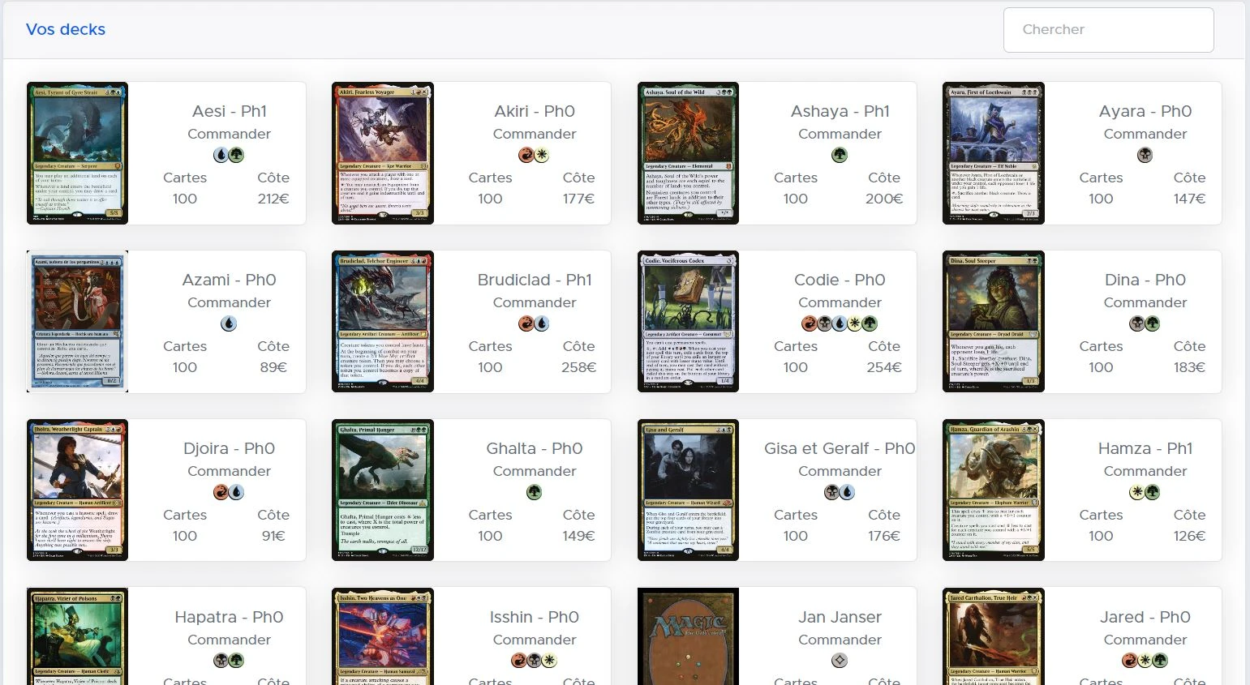Click the red mana icon on Codie deck
1250x685 pixels.
[x=810, y=323]
